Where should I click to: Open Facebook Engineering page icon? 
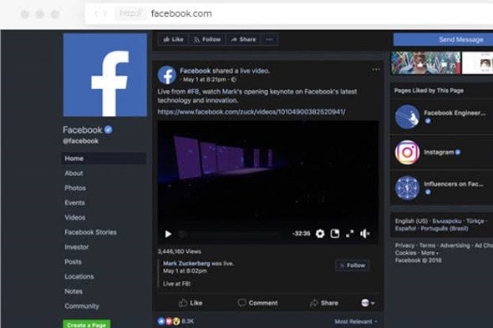(x=407, y=117)
